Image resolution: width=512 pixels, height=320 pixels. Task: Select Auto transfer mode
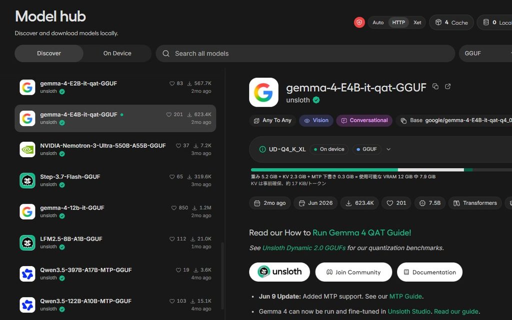(x=378, y=22)
